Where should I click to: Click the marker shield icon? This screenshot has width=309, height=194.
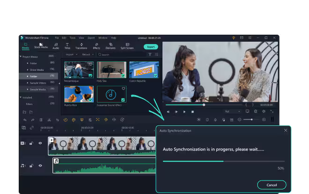[207, 119]
